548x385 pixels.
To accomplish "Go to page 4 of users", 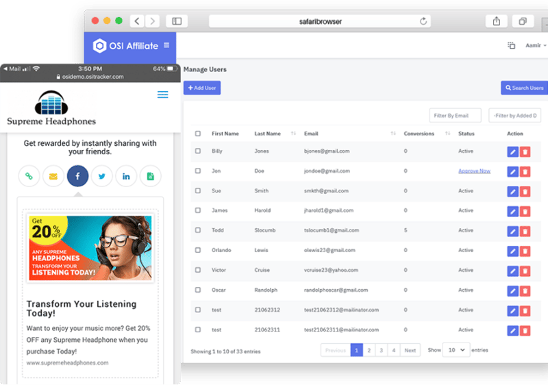I will point(394,351).
